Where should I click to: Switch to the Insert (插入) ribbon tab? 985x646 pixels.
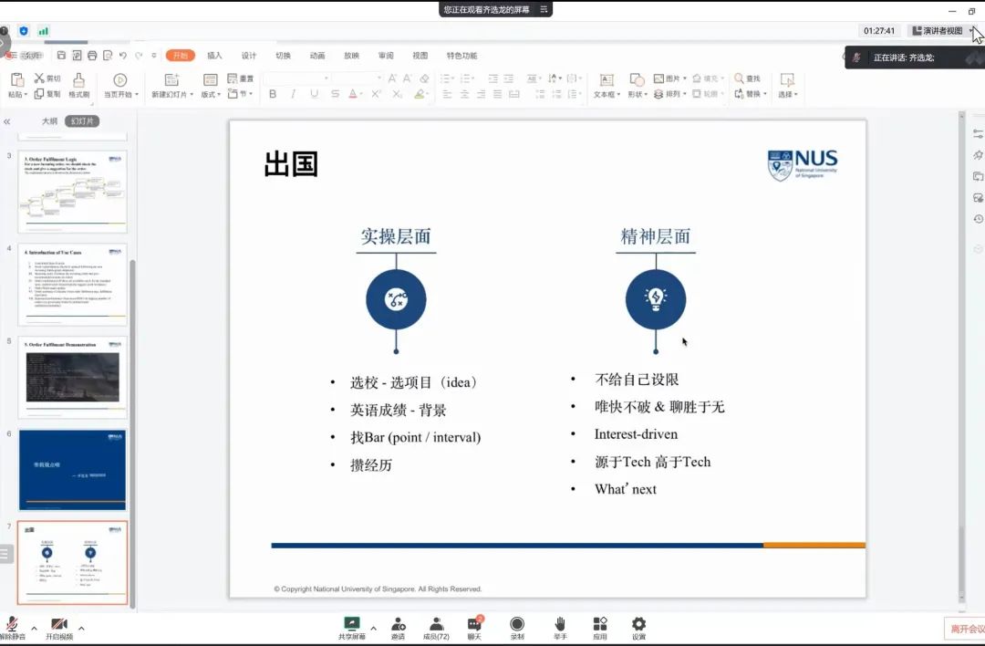[x=214, y=56]
